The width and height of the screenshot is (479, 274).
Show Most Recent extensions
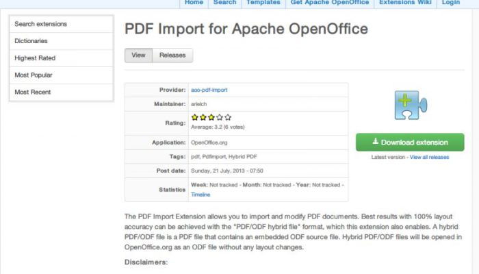(62, 92)
